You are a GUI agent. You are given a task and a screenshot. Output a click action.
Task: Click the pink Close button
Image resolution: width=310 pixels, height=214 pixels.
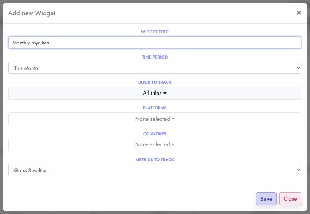(x=290, y=199)
